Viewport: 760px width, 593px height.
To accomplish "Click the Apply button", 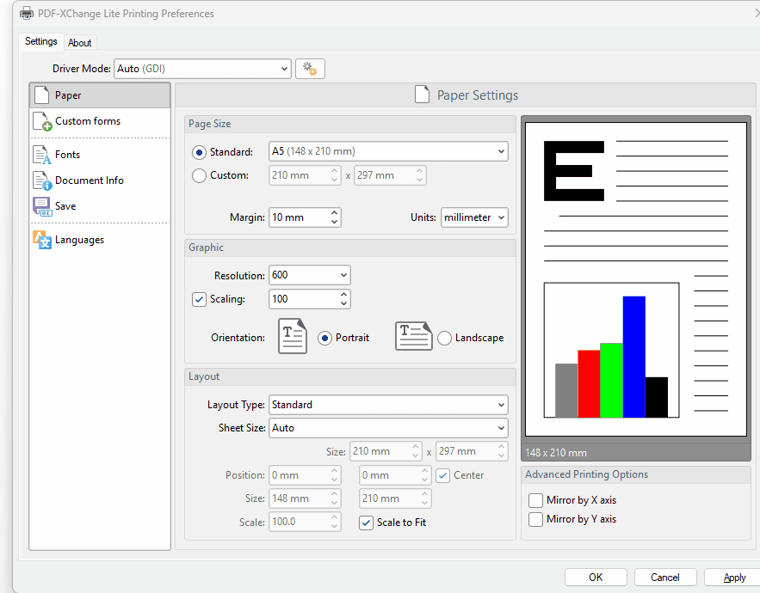I will [x=734, y=578].
